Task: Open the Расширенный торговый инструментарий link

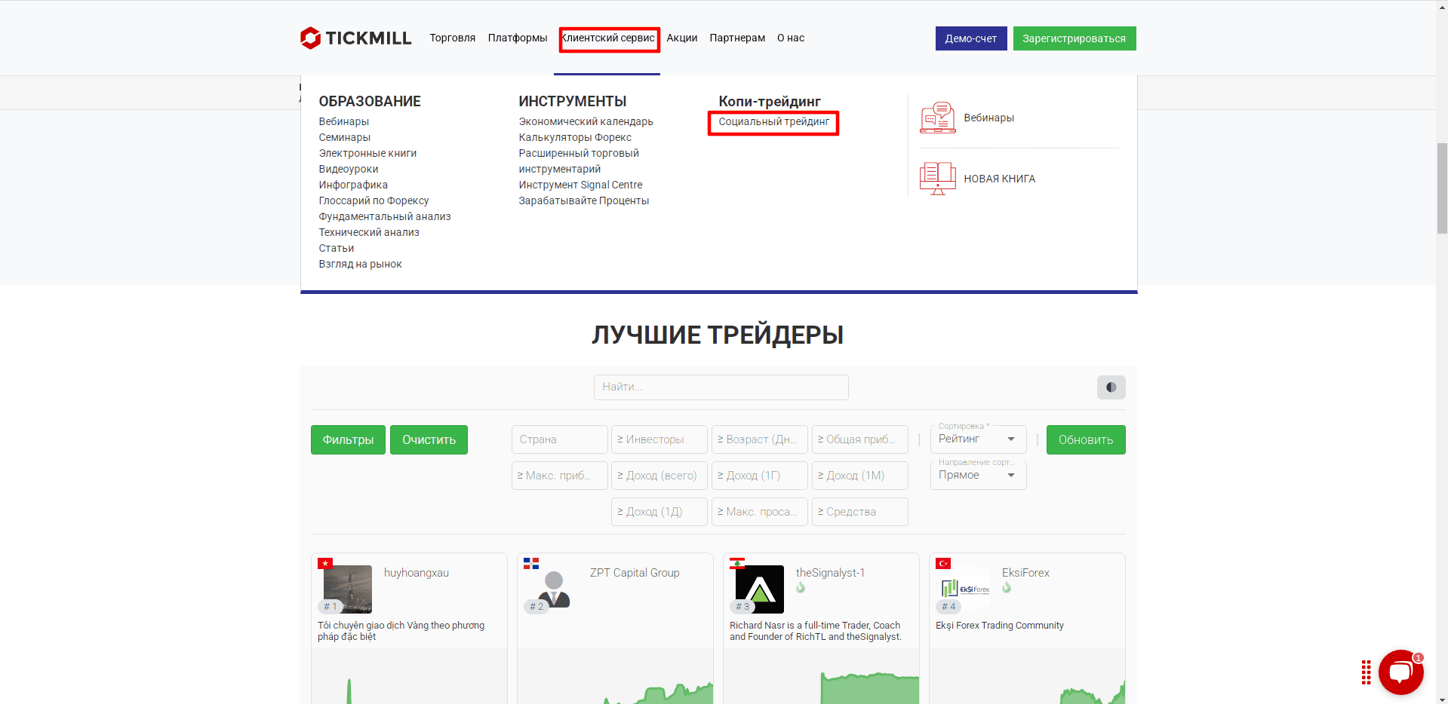Action: [x=579, y=161]
